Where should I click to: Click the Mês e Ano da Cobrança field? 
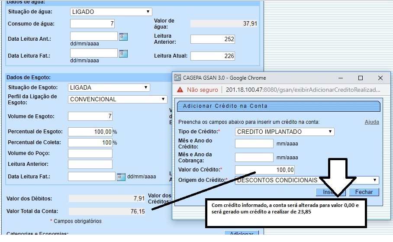point(254,157)
